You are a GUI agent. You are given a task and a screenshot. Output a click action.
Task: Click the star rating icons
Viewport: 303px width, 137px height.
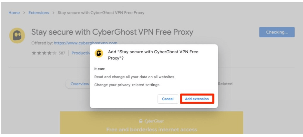44,53
